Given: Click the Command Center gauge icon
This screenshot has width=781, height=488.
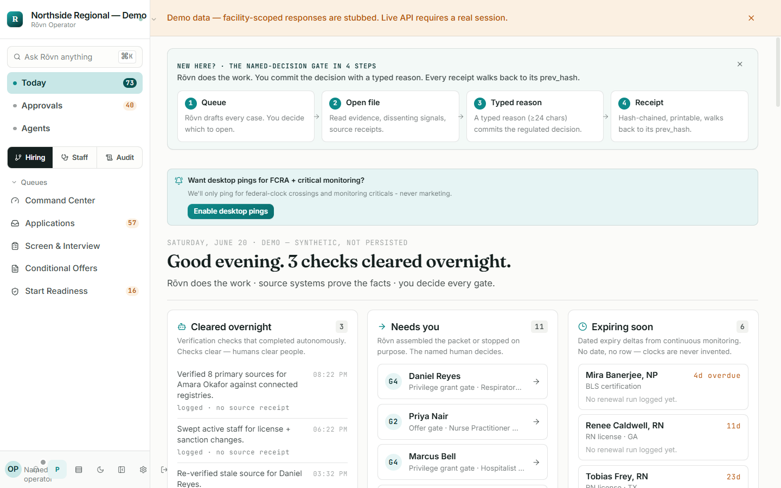Looking at the screenshot, I should (15, 201).
